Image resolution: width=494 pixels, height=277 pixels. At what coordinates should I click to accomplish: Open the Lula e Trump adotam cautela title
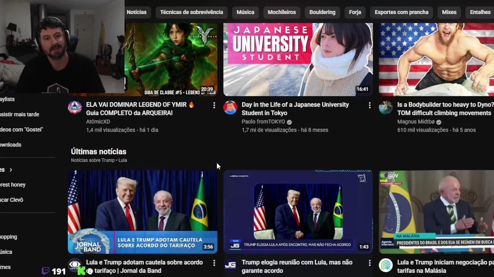144,267
